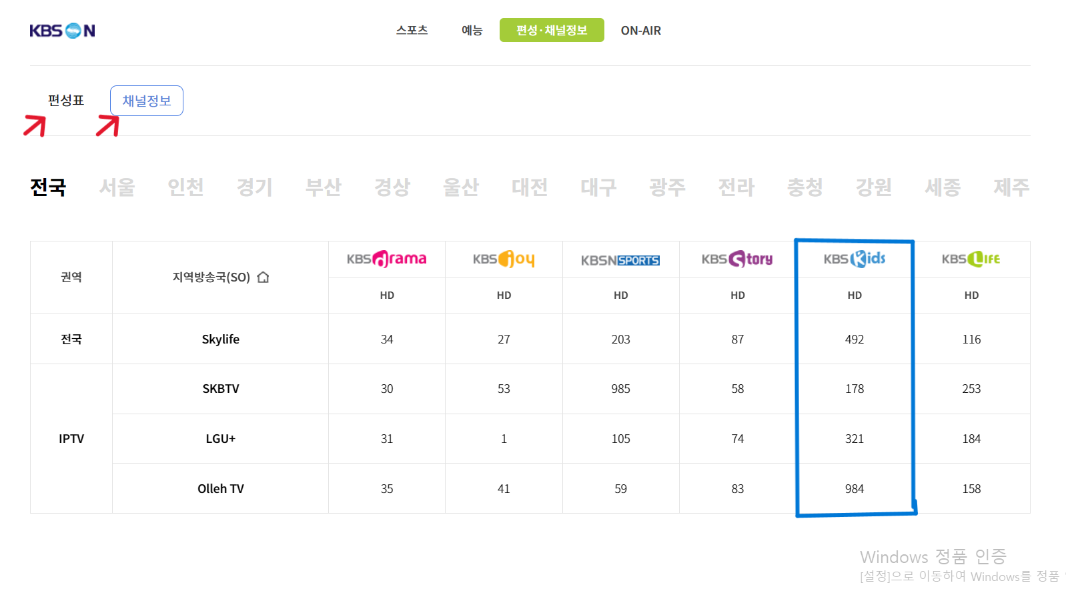The height and width of the screenshot is (595, 1066).
Task: Click LGU+ KBSN Sports channel 105
Action: click(x=620, y=438)
